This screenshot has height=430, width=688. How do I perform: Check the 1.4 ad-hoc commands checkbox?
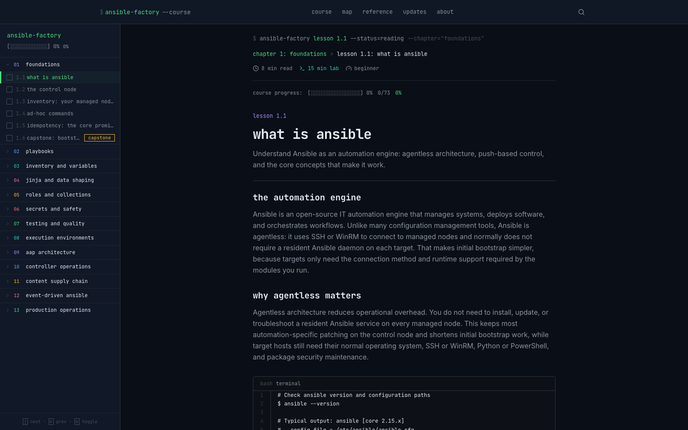tap(9, 114)
